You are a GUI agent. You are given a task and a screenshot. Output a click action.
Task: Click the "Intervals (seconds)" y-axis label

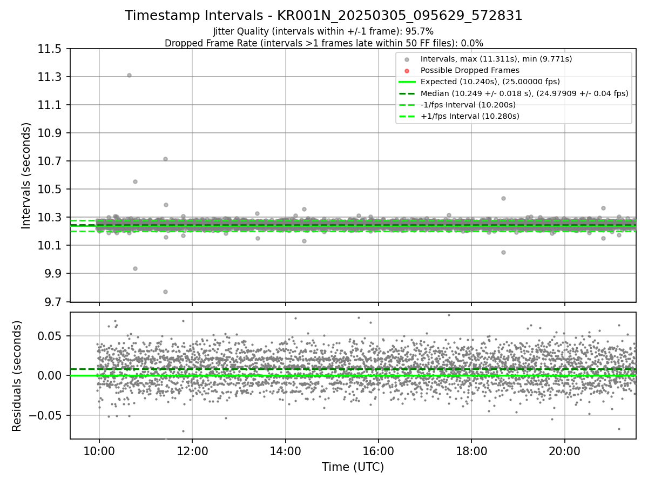(26, 175)
